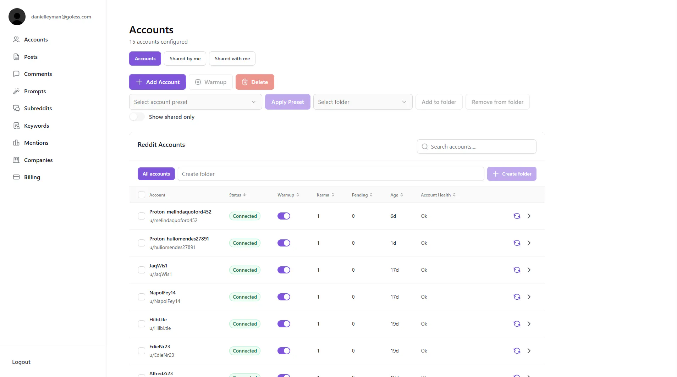Toggle warmup switch for HilbLtle
This screenshot has width=677, height=377.
point(284,324)
